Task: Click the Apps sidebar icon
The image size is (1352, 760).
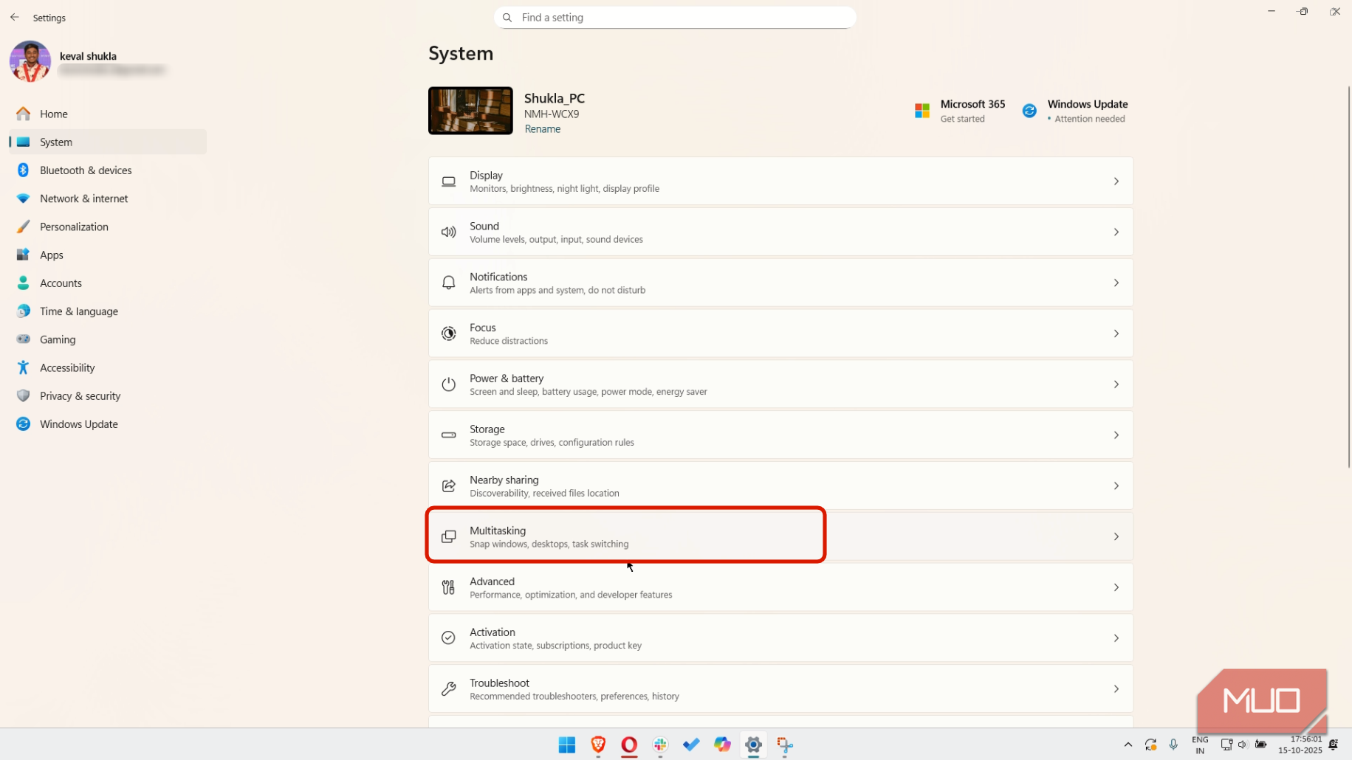Action: point(23,255)
